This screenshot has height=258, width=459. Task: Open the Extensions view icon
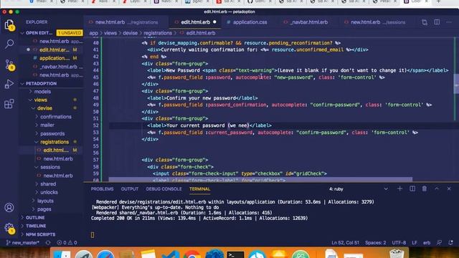tap(9, 103)
